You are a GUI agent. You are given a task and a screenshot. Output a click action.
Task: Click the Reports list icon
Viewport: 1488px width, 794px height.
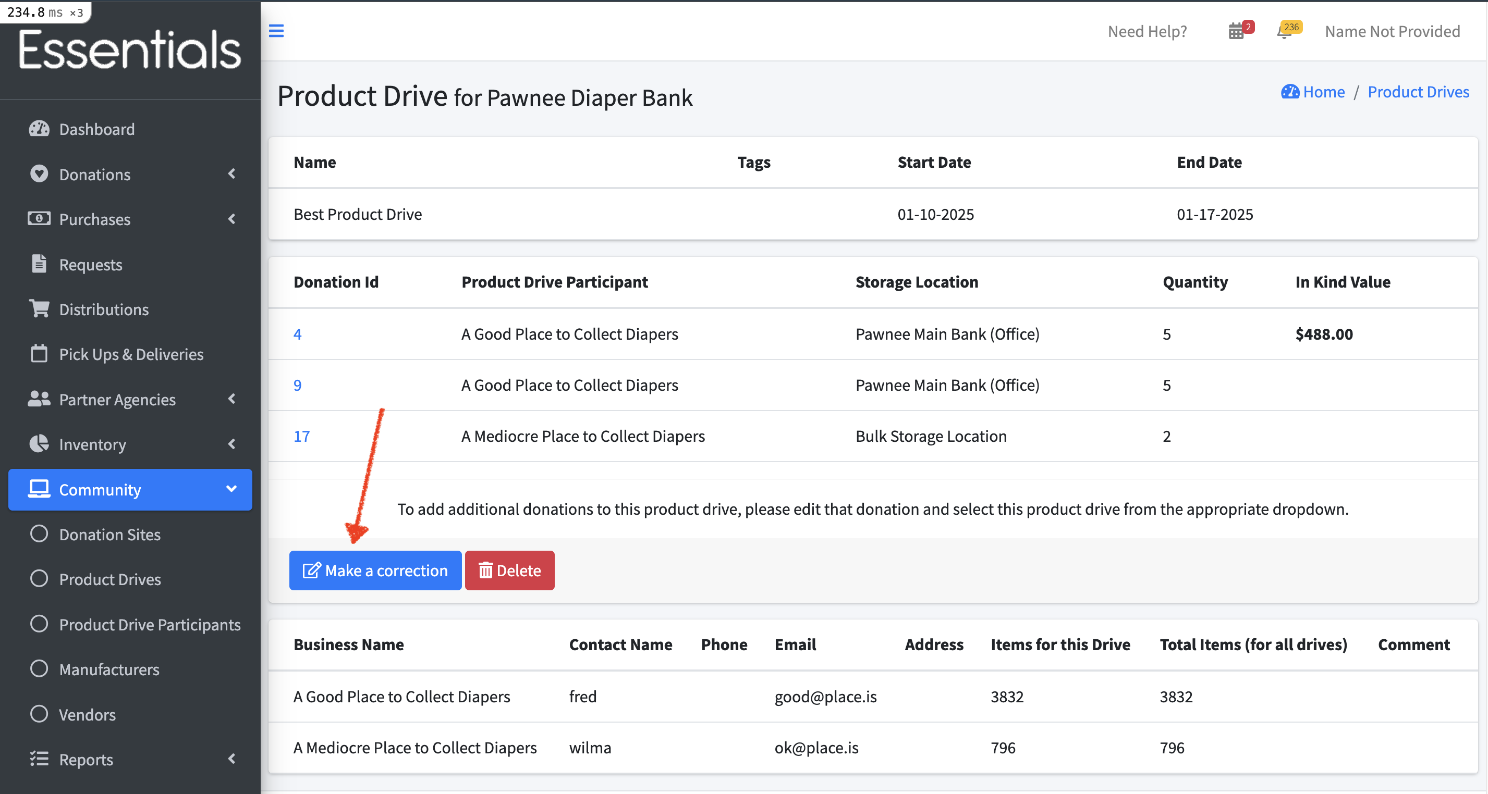click(x=39, y=759)
